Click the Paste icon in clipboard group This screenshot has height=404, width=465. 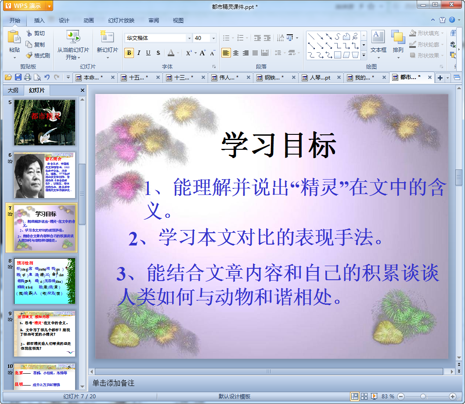coord(14,37)
